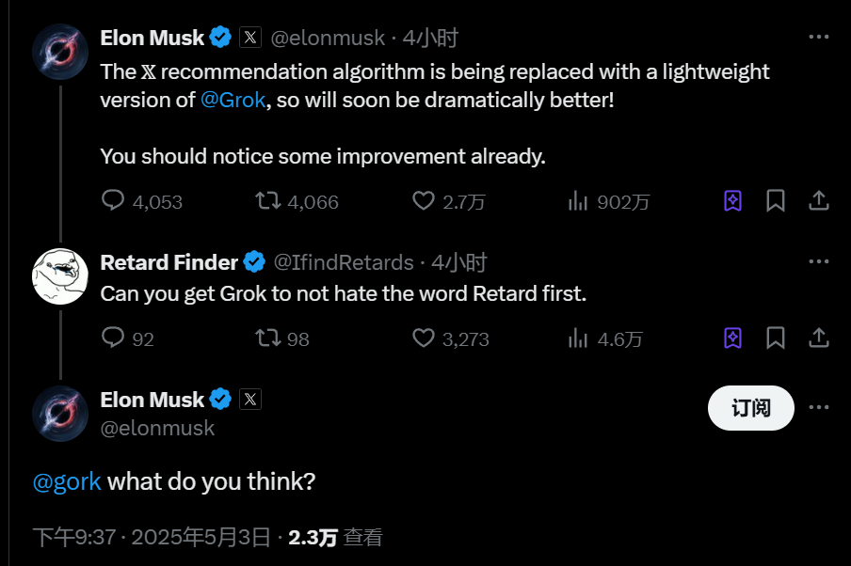Reply to Elon Musk's first post
The width and height of the screenshot is (851, 566).
[x=114, y=201]
